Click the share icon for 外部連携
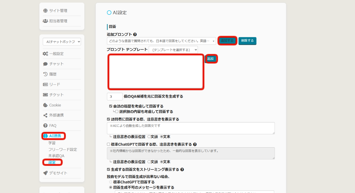355x193 pixels. 45,115
